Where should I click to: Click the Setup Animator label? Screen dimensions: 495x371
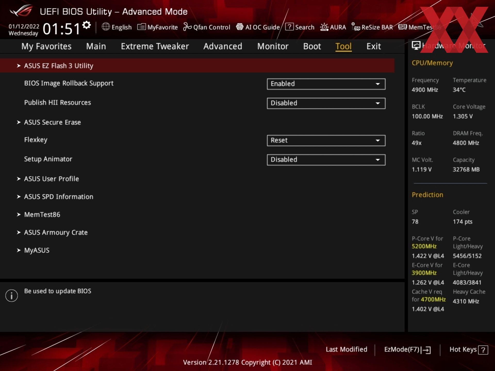coord(48,159)
